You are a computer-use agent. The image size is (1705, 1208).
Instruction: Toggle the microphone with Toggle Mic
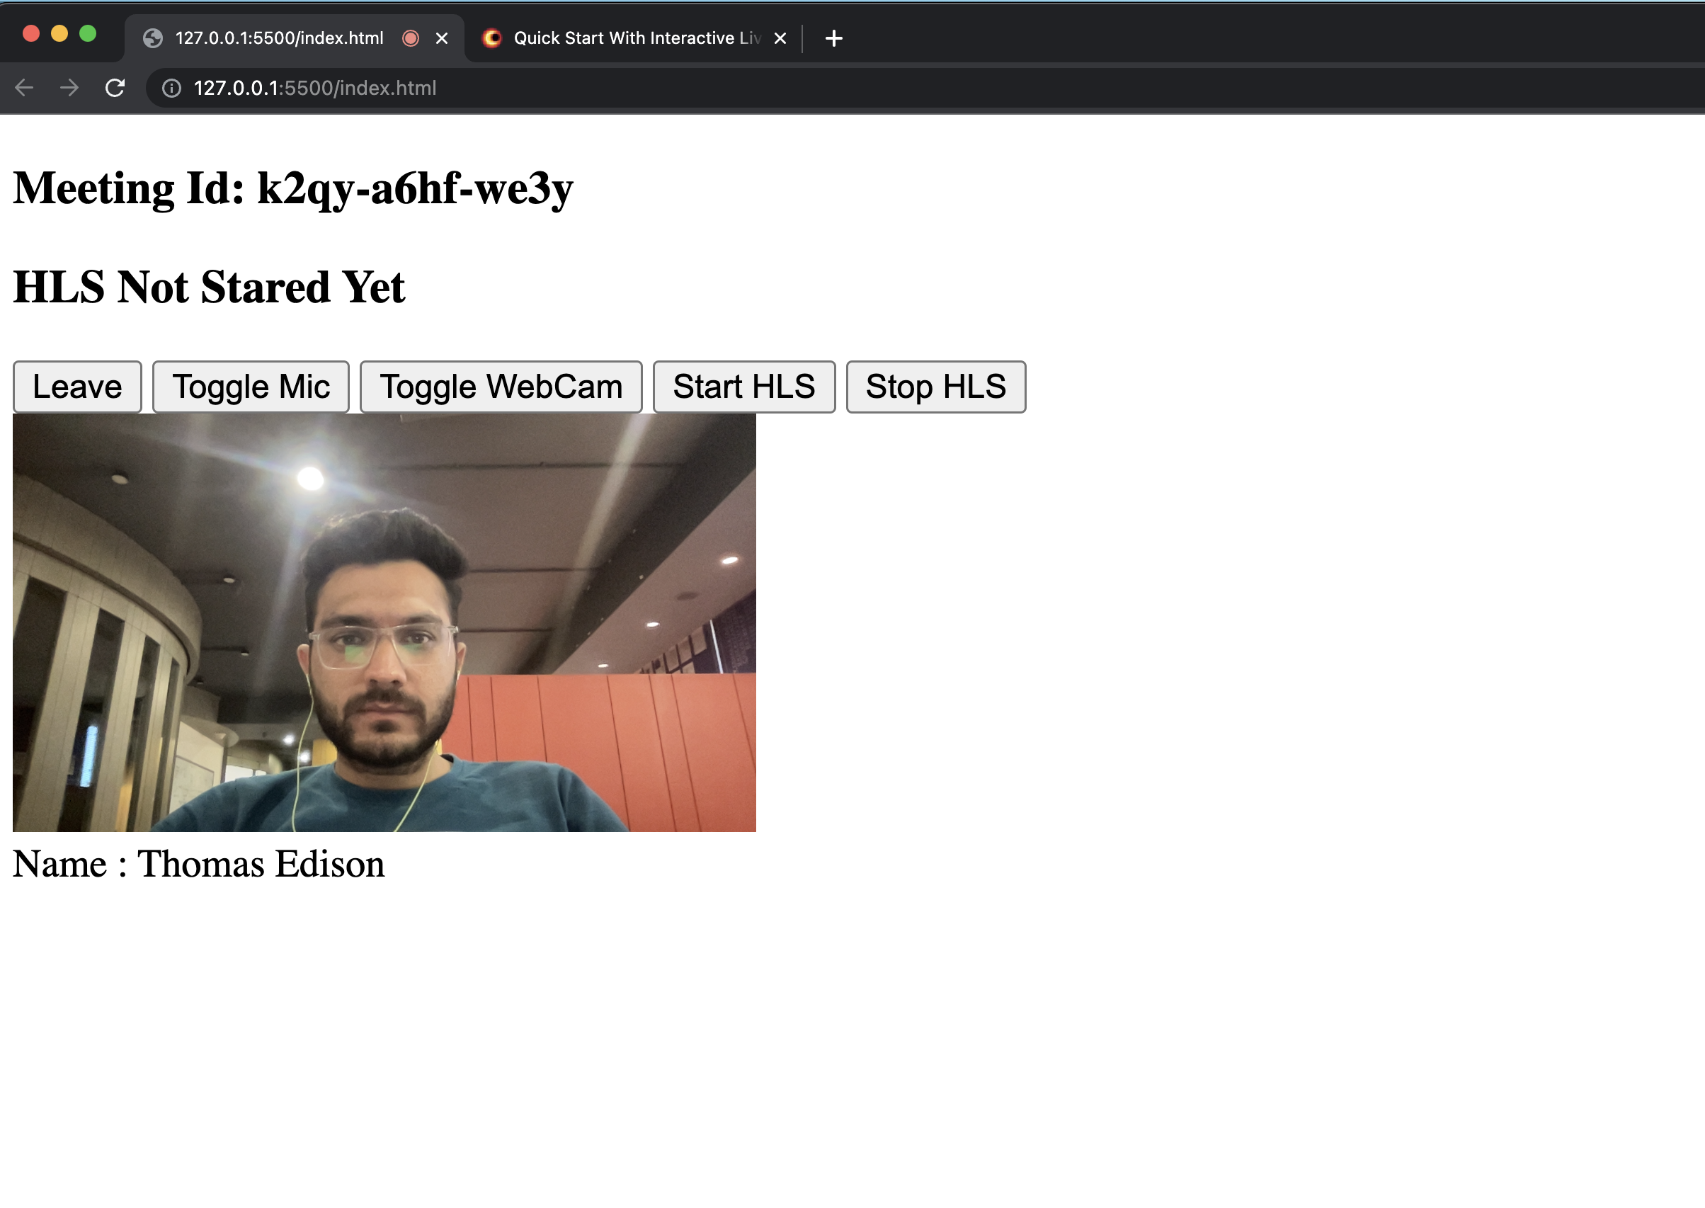click(x=251, y=387)
